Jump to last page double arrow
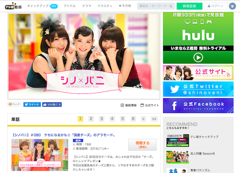 tap(154, 119)
